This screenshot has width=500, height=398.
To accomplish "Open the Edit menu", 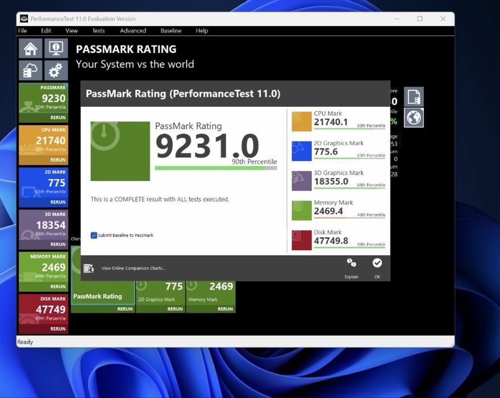I will tap(46, 31).
